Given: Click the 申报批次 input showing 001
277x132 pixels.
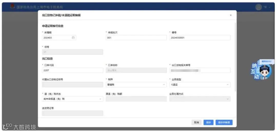Looking at the screenshot, I should (x=136, y=38).
